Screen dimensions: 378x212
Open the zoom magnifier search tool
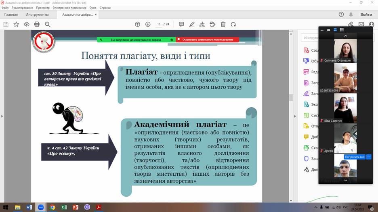tap(47, 24)
